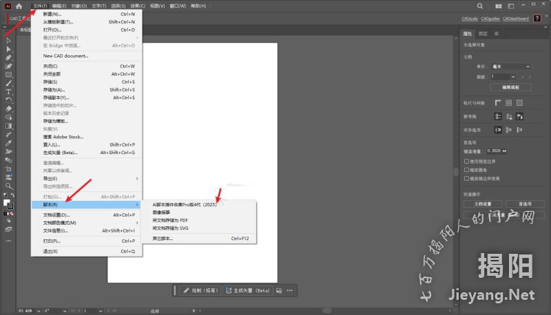The image size is (551, 315).
Task: Click the red question mark help icon
Action: tap(537, 19)
